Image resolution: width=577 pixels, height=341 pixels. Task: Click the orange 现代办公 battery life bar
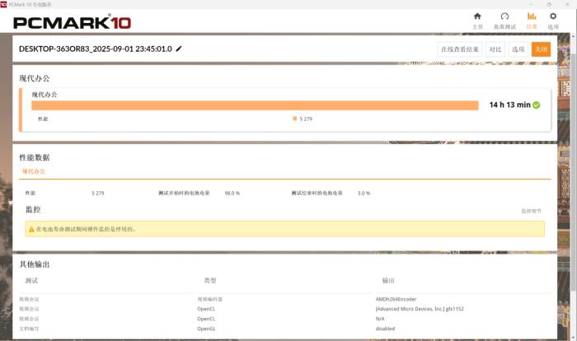pos(255,105)
